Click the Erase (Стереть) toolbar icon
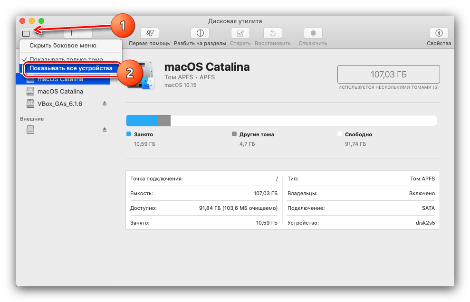Image resolution: width=470 pixels, height=302 pixels. [240, 33]
